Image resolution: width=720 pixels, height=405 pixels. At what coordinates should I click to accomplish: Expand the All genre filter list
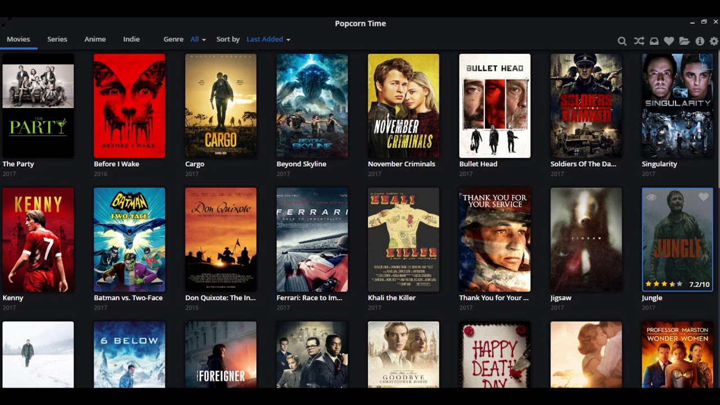[x=197, y=39]
